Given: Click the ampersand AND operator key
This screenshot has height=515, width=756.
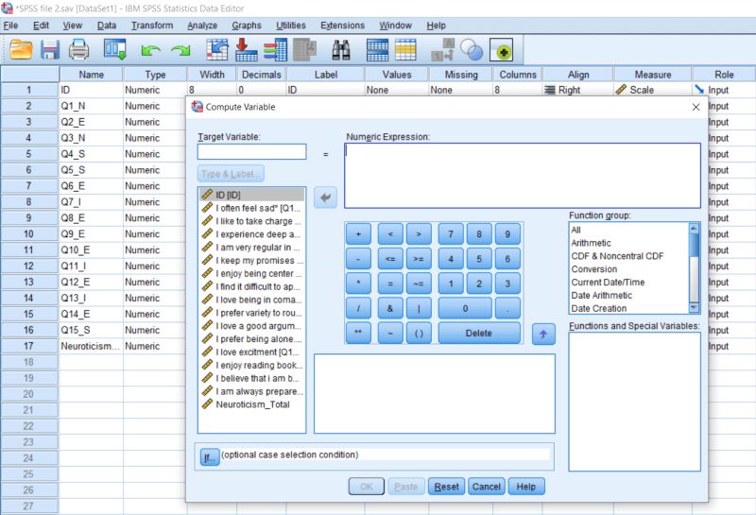Looking at the screenshot, I should pos(390,308).
